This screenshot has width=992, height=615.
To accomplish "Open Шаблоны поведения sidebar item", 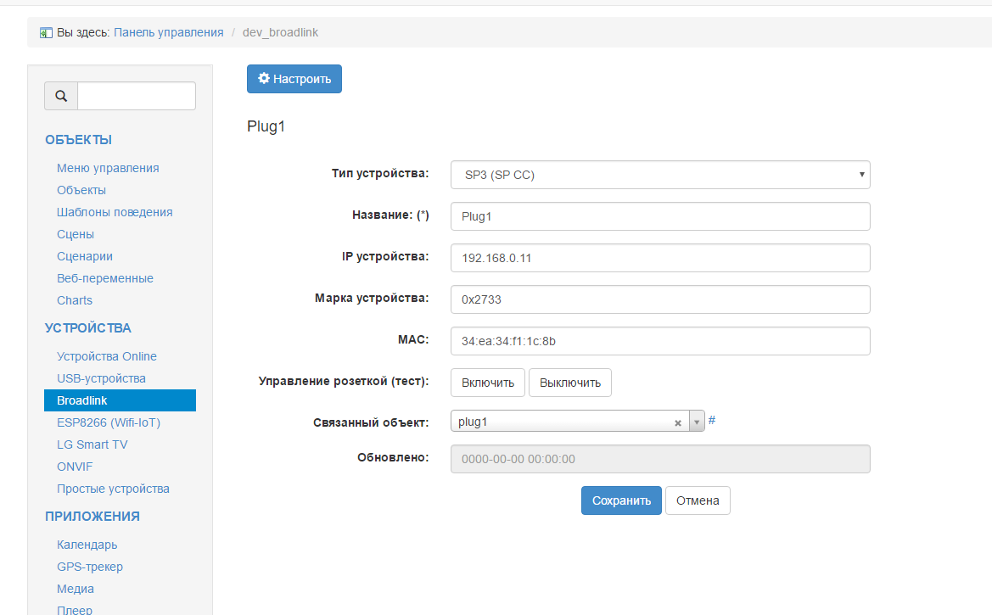I will (115, 213).
